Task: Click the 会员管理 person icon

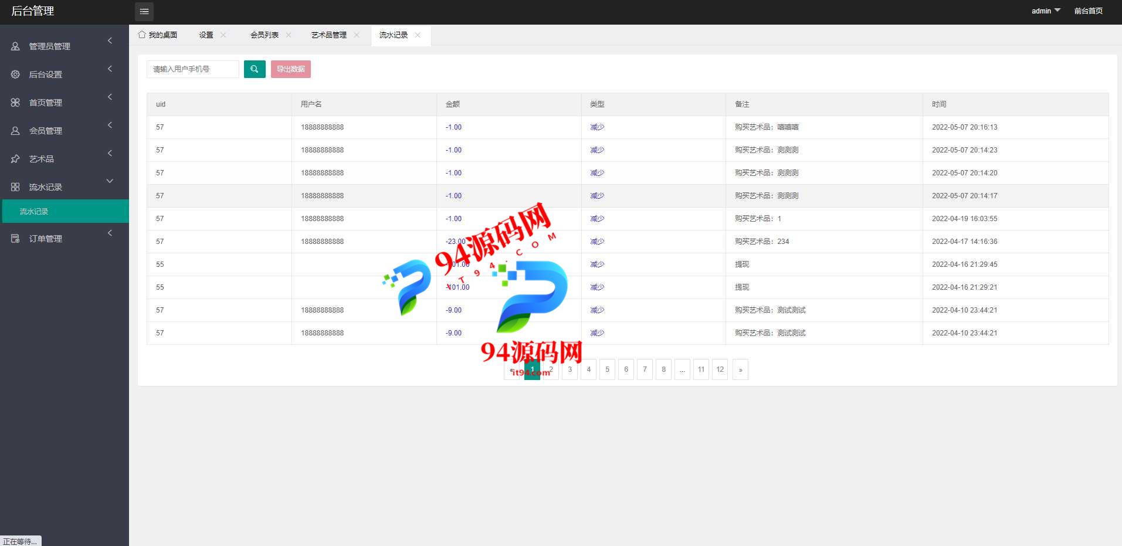Action: click(x=15, y=131)
